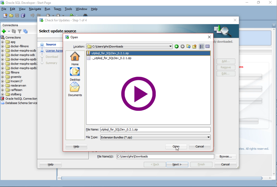Navigate up one level in the Open dialog
The height and width of the screenshot is (187, 277).
coord(188,46)
